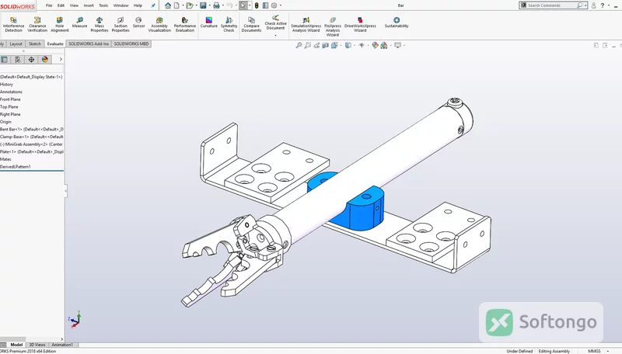Click in Search Commands field
Viewport: 622px width, 354px height.
point(551,5)
